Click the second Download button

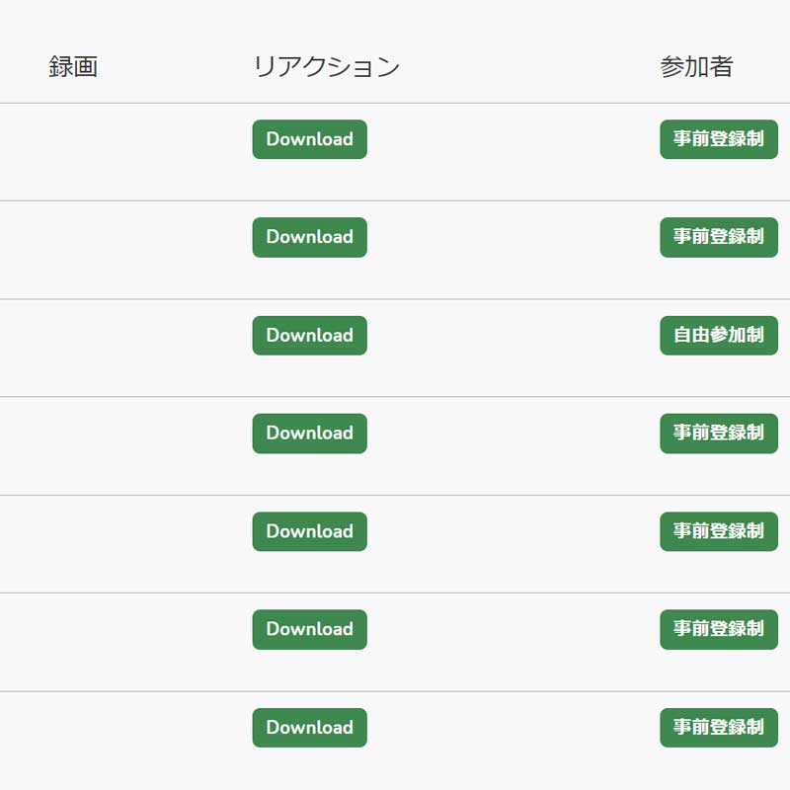tap(309, 237)
